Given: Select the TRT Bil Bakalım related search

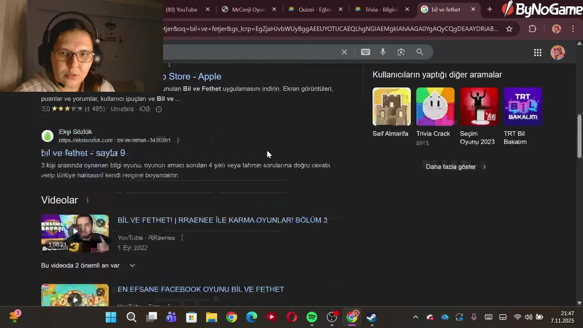Looking at the screenshot, I should (x=522, y=117).
